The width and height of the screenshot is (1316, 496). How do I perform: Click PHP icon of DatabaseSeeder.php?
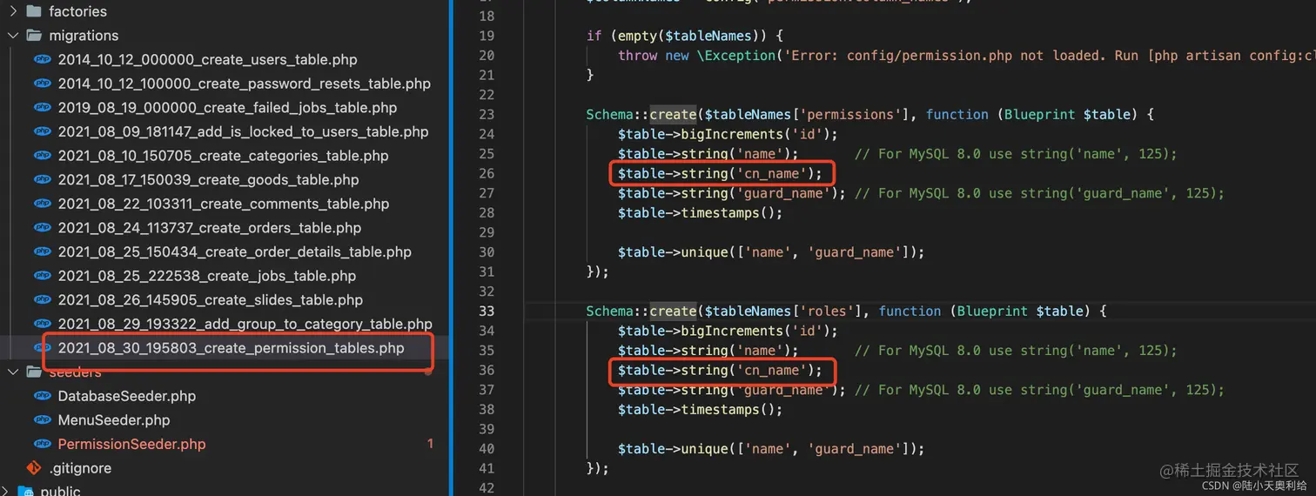click(x=42, y=396)
